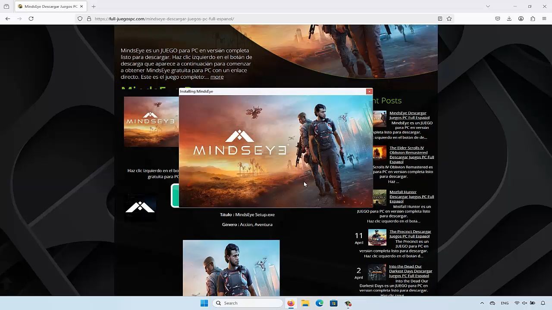Bookmark this page with the star
Screen dimensions: 552x310
[x=449, y=19]
